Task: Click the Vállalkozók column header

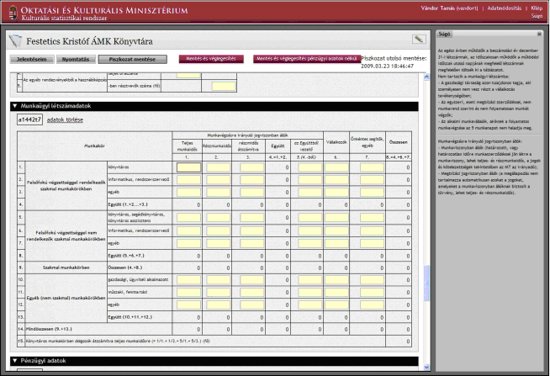Action: [x=336, y=142]
